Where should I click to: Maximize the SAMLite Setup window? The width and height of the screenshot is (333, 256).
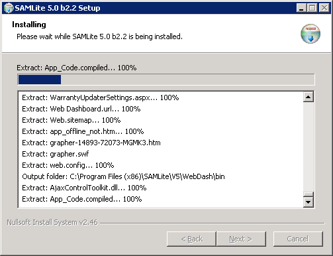(x=312, y=8)
